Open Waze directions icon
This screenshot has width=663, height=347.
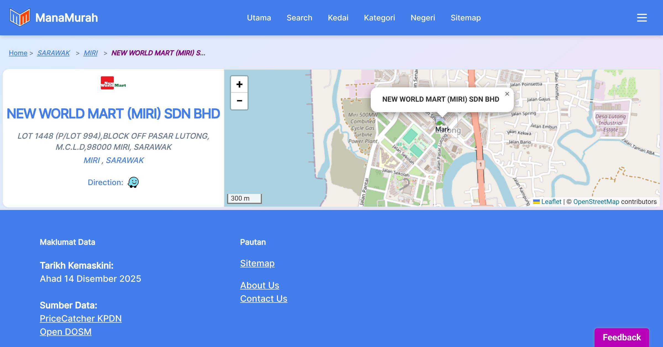point(133,182)
